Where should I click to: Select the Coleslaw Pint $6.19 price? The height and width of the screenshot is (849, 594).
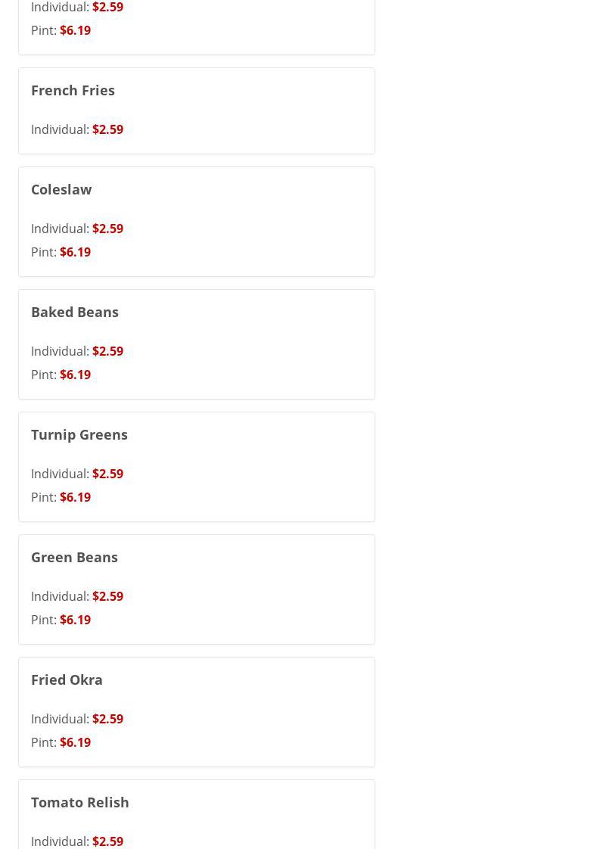(75, 252)
